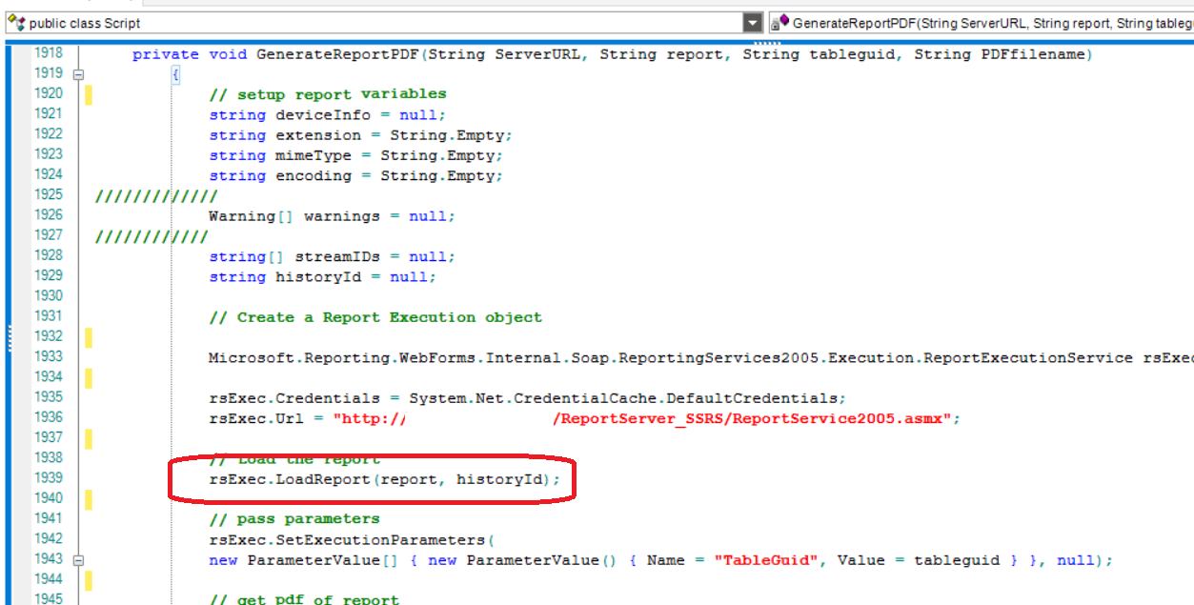Click the rsExec.Credentials assignment line
Image resolution: width=1194 pixels, height=605 pixels.
pos(528,398)
